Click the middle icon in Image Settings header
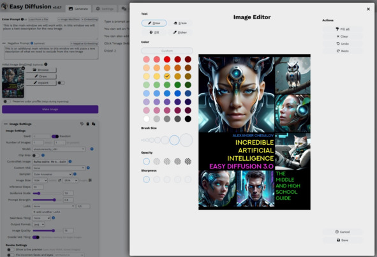 [x=87, y=124]
